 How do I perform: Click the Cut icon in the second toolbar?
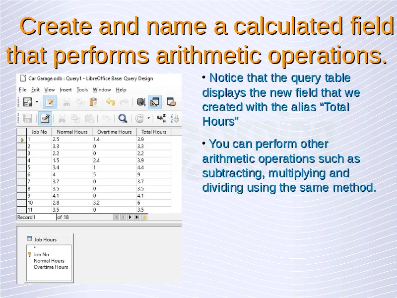tap(62, 118)
